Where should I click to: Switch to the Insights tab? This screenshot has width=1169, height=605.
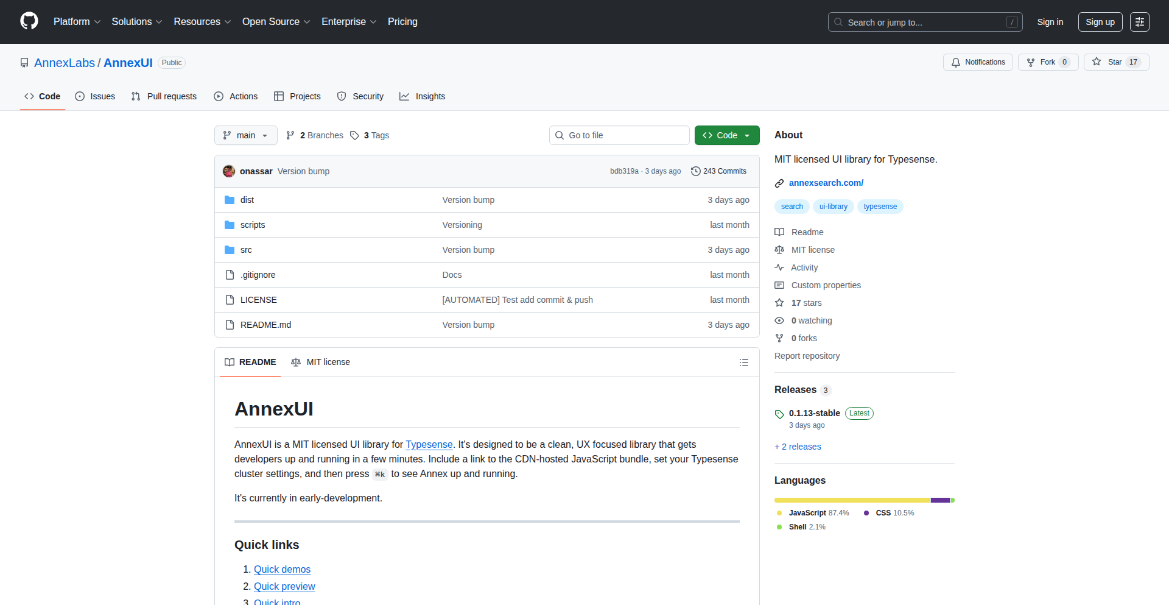(423, 96)
